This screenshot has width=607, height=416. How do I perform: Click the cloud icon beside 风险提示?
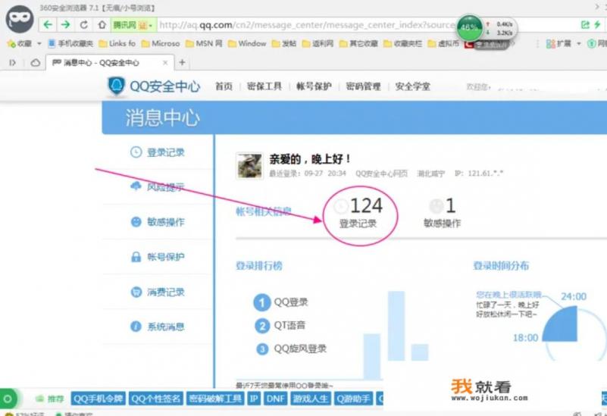(x=136, y=186)
